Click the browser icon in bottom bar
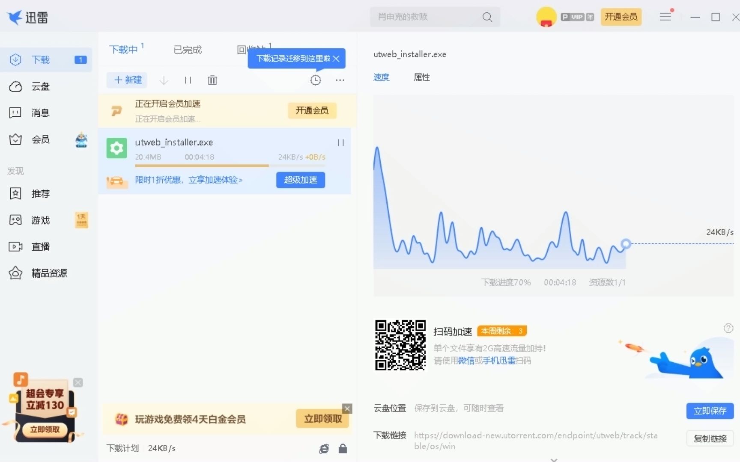This screenshot has width=740, height=462. (x=324, y=448)
